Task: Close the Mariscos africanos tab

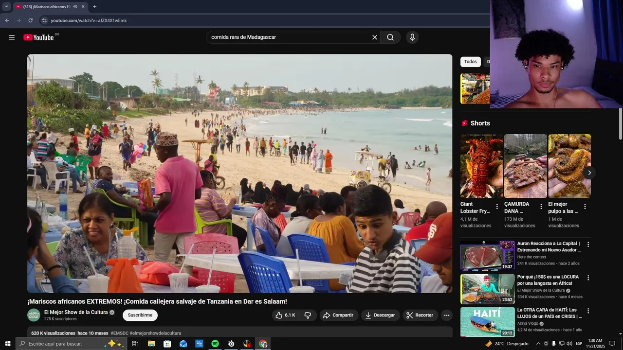Action: click(83, 6)
